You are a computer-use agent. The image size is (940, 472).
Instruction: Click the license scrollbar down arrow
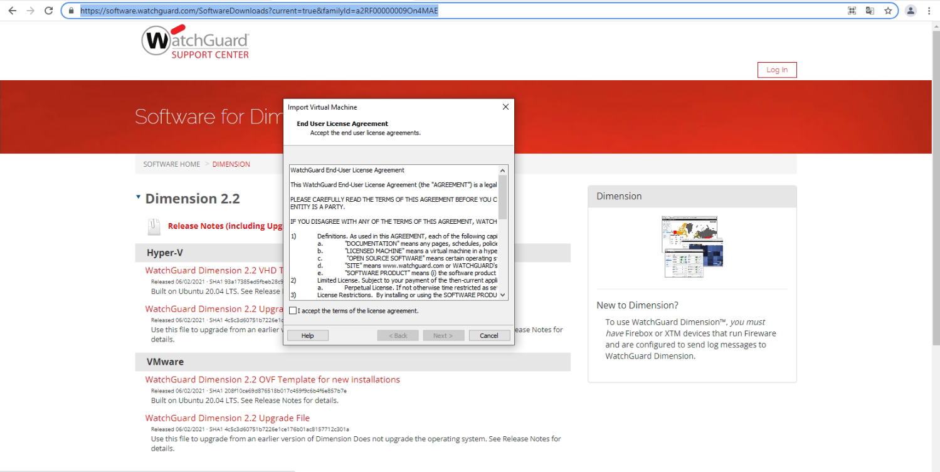tap(503, 296)
